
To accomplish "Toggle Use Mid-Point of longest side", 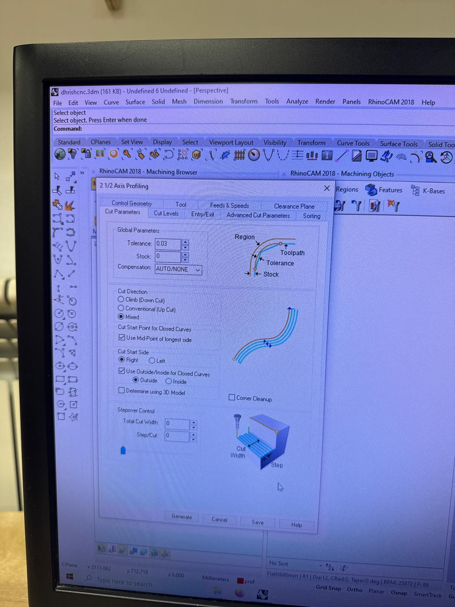I will 122,337.
